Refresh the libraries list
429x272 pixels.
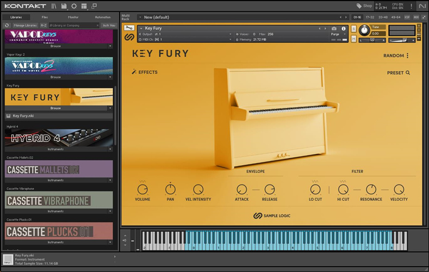pyautogui.click(x=7, y=25)
